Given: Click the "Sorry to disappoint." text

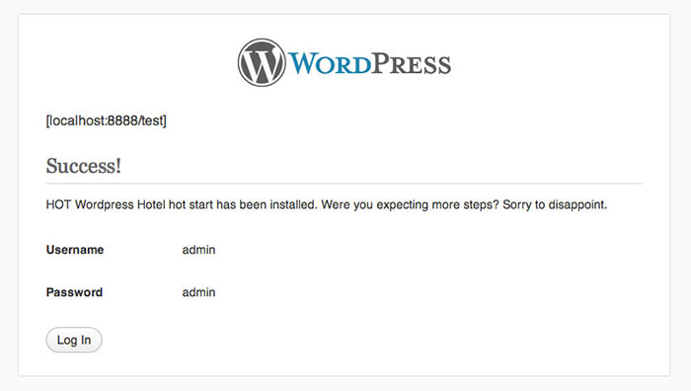Looking at the screenshot, I should point(555,204).
